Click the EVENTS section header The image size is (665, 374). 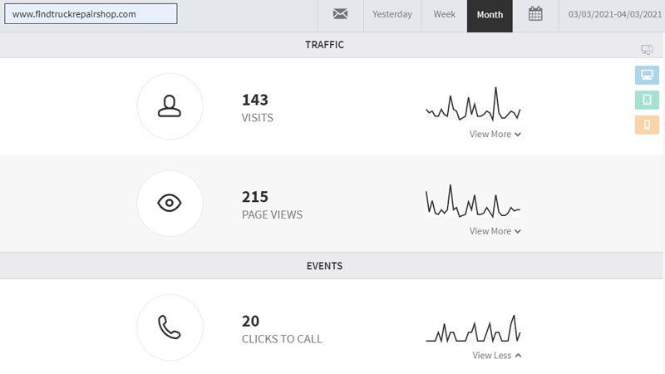pyautogui.click(x=324, y=266)
